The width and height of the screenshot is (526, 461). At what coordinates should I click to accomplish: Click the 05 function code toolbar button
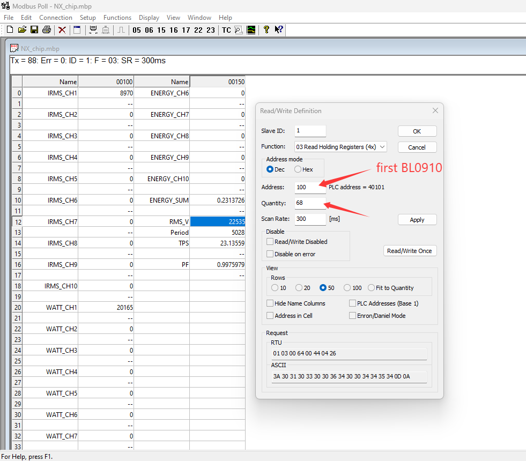click(137, 30)
